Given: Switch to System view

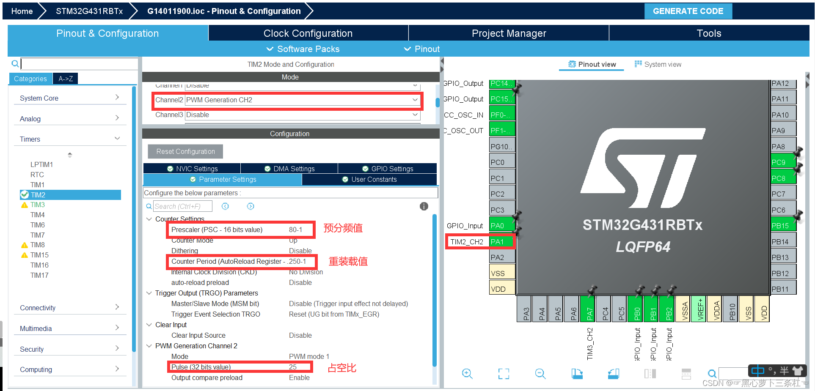Looking at the screenshot, I should click(658, 64).
